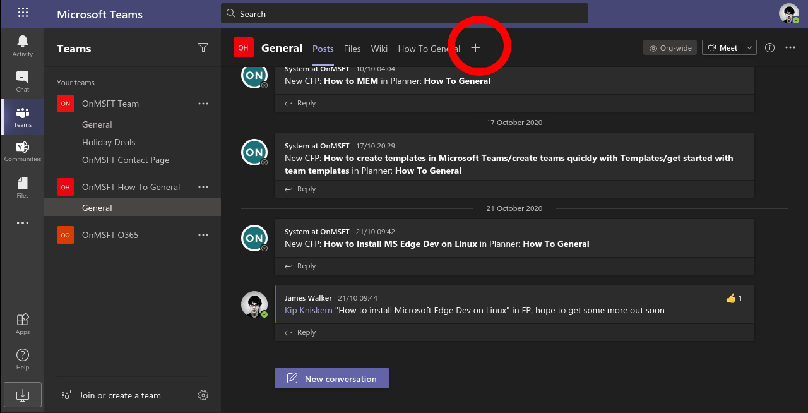Start a New conversation
Viewport: 808px width, 413px height.
coord(332,378)
